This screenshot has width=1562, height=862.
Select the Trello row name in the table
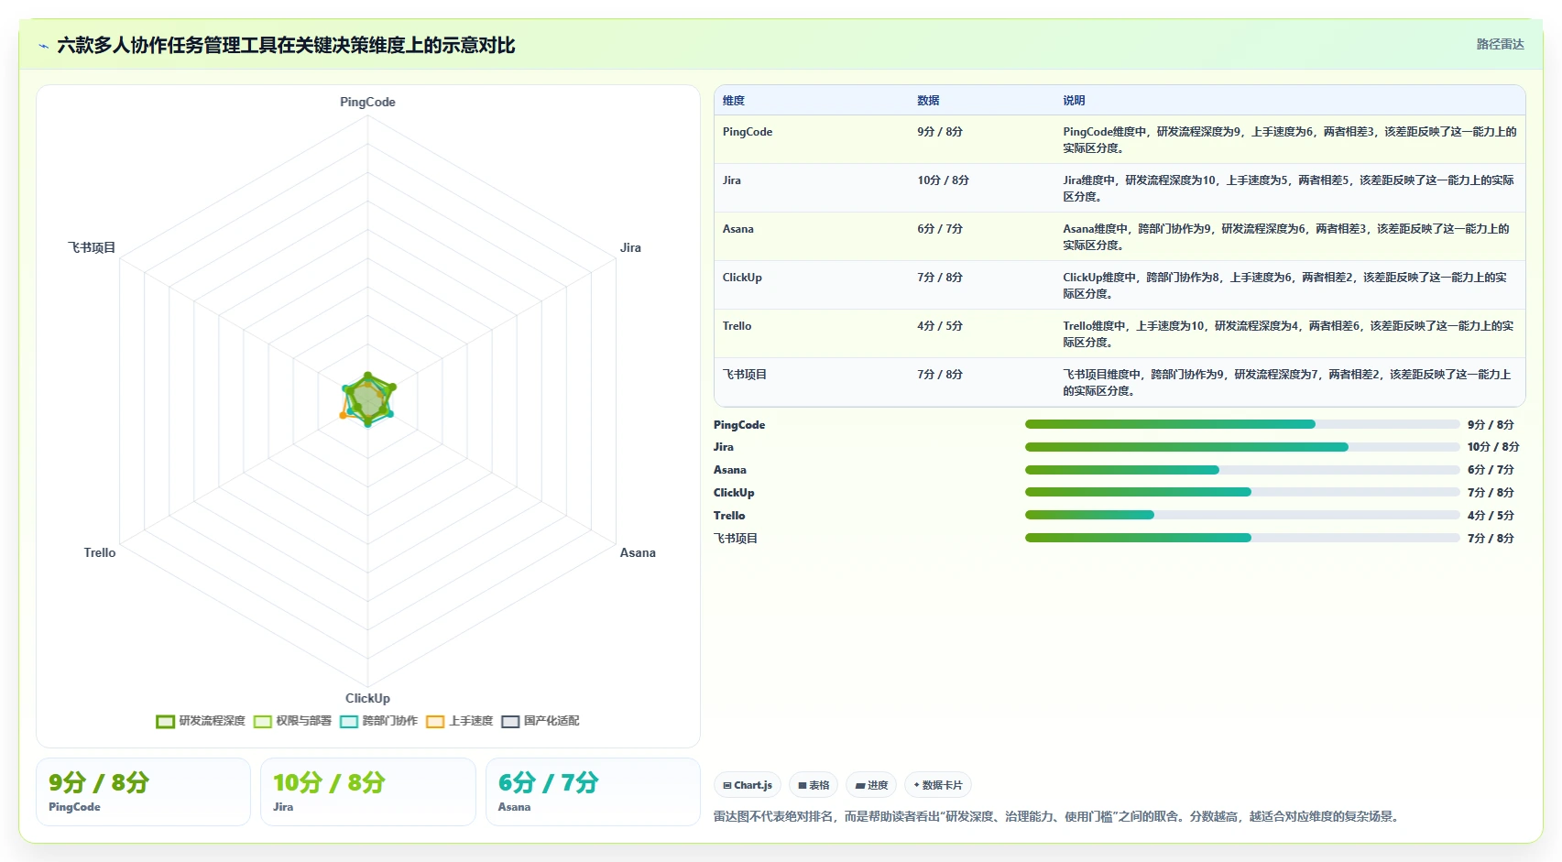click(x=737, y=326)
